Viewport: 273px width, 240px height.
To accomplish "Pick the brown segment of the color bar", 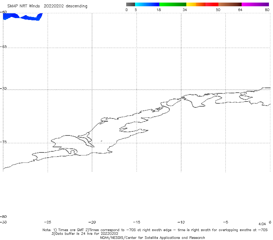I will pyautogui.click(x=230, y=4).
